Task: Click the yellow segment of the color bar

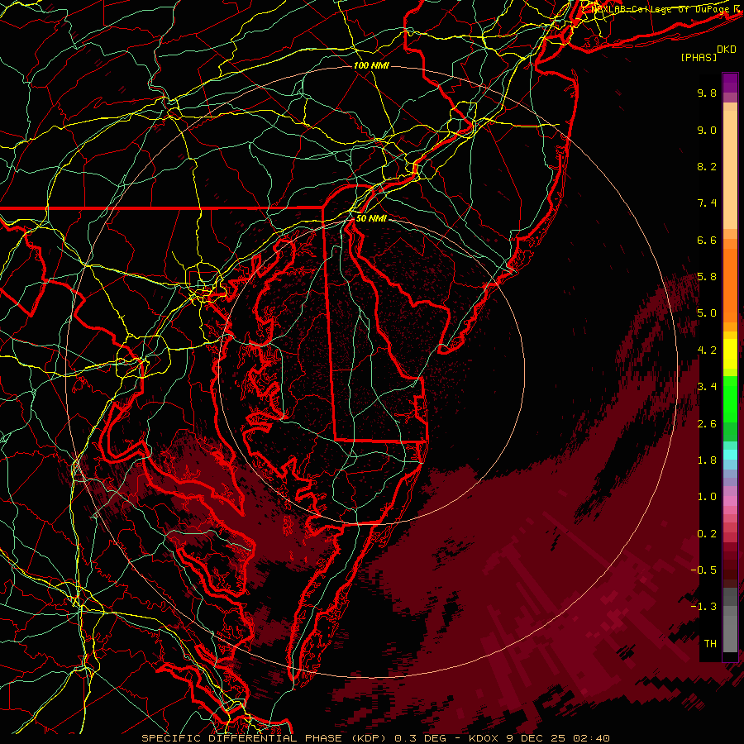Action: click(x=730, y=354)
